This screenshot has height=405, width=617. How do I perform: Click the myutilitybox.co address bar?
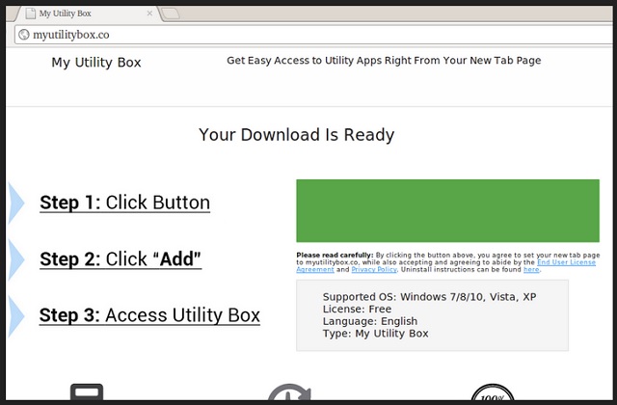click(x=315, y=35)
